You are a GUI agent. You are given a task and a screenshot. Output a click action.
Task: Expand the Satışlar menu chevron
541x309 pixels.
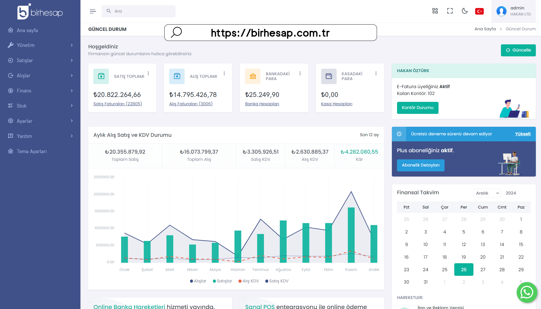point(72,60)
